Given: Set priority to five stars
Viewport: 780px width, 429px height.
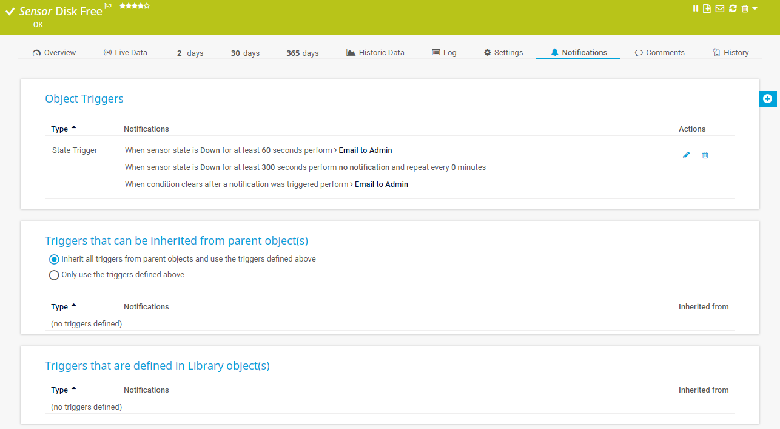Looking at the screenshot, I should coord(147,6).
